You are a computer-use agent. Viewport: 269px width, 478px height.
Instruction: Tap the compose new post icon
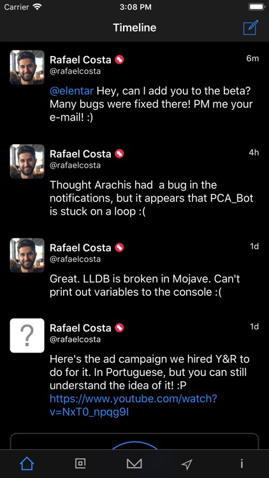pyautogui.click(x=251, y=27)
